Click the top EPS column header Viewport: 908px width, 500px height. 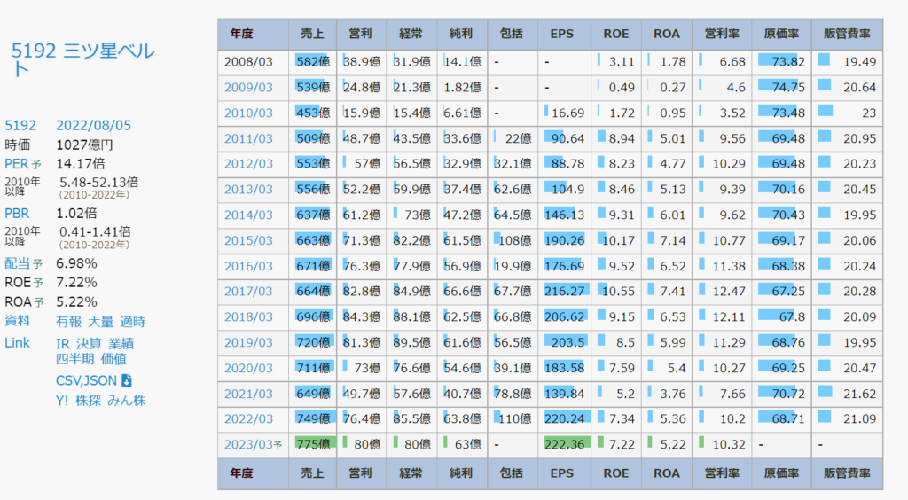pos(563,35)
